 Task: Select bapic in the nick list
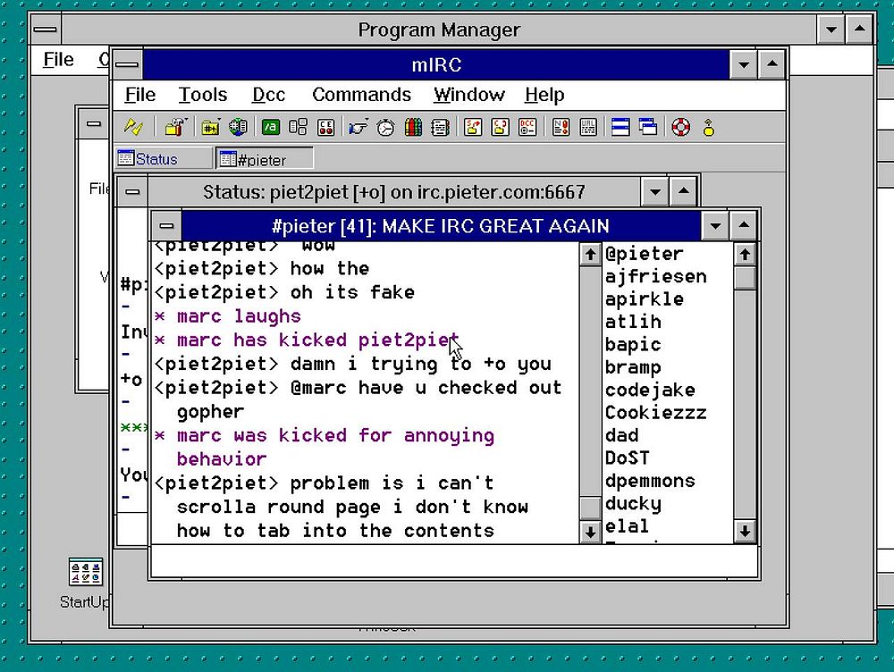click(633, 345)
